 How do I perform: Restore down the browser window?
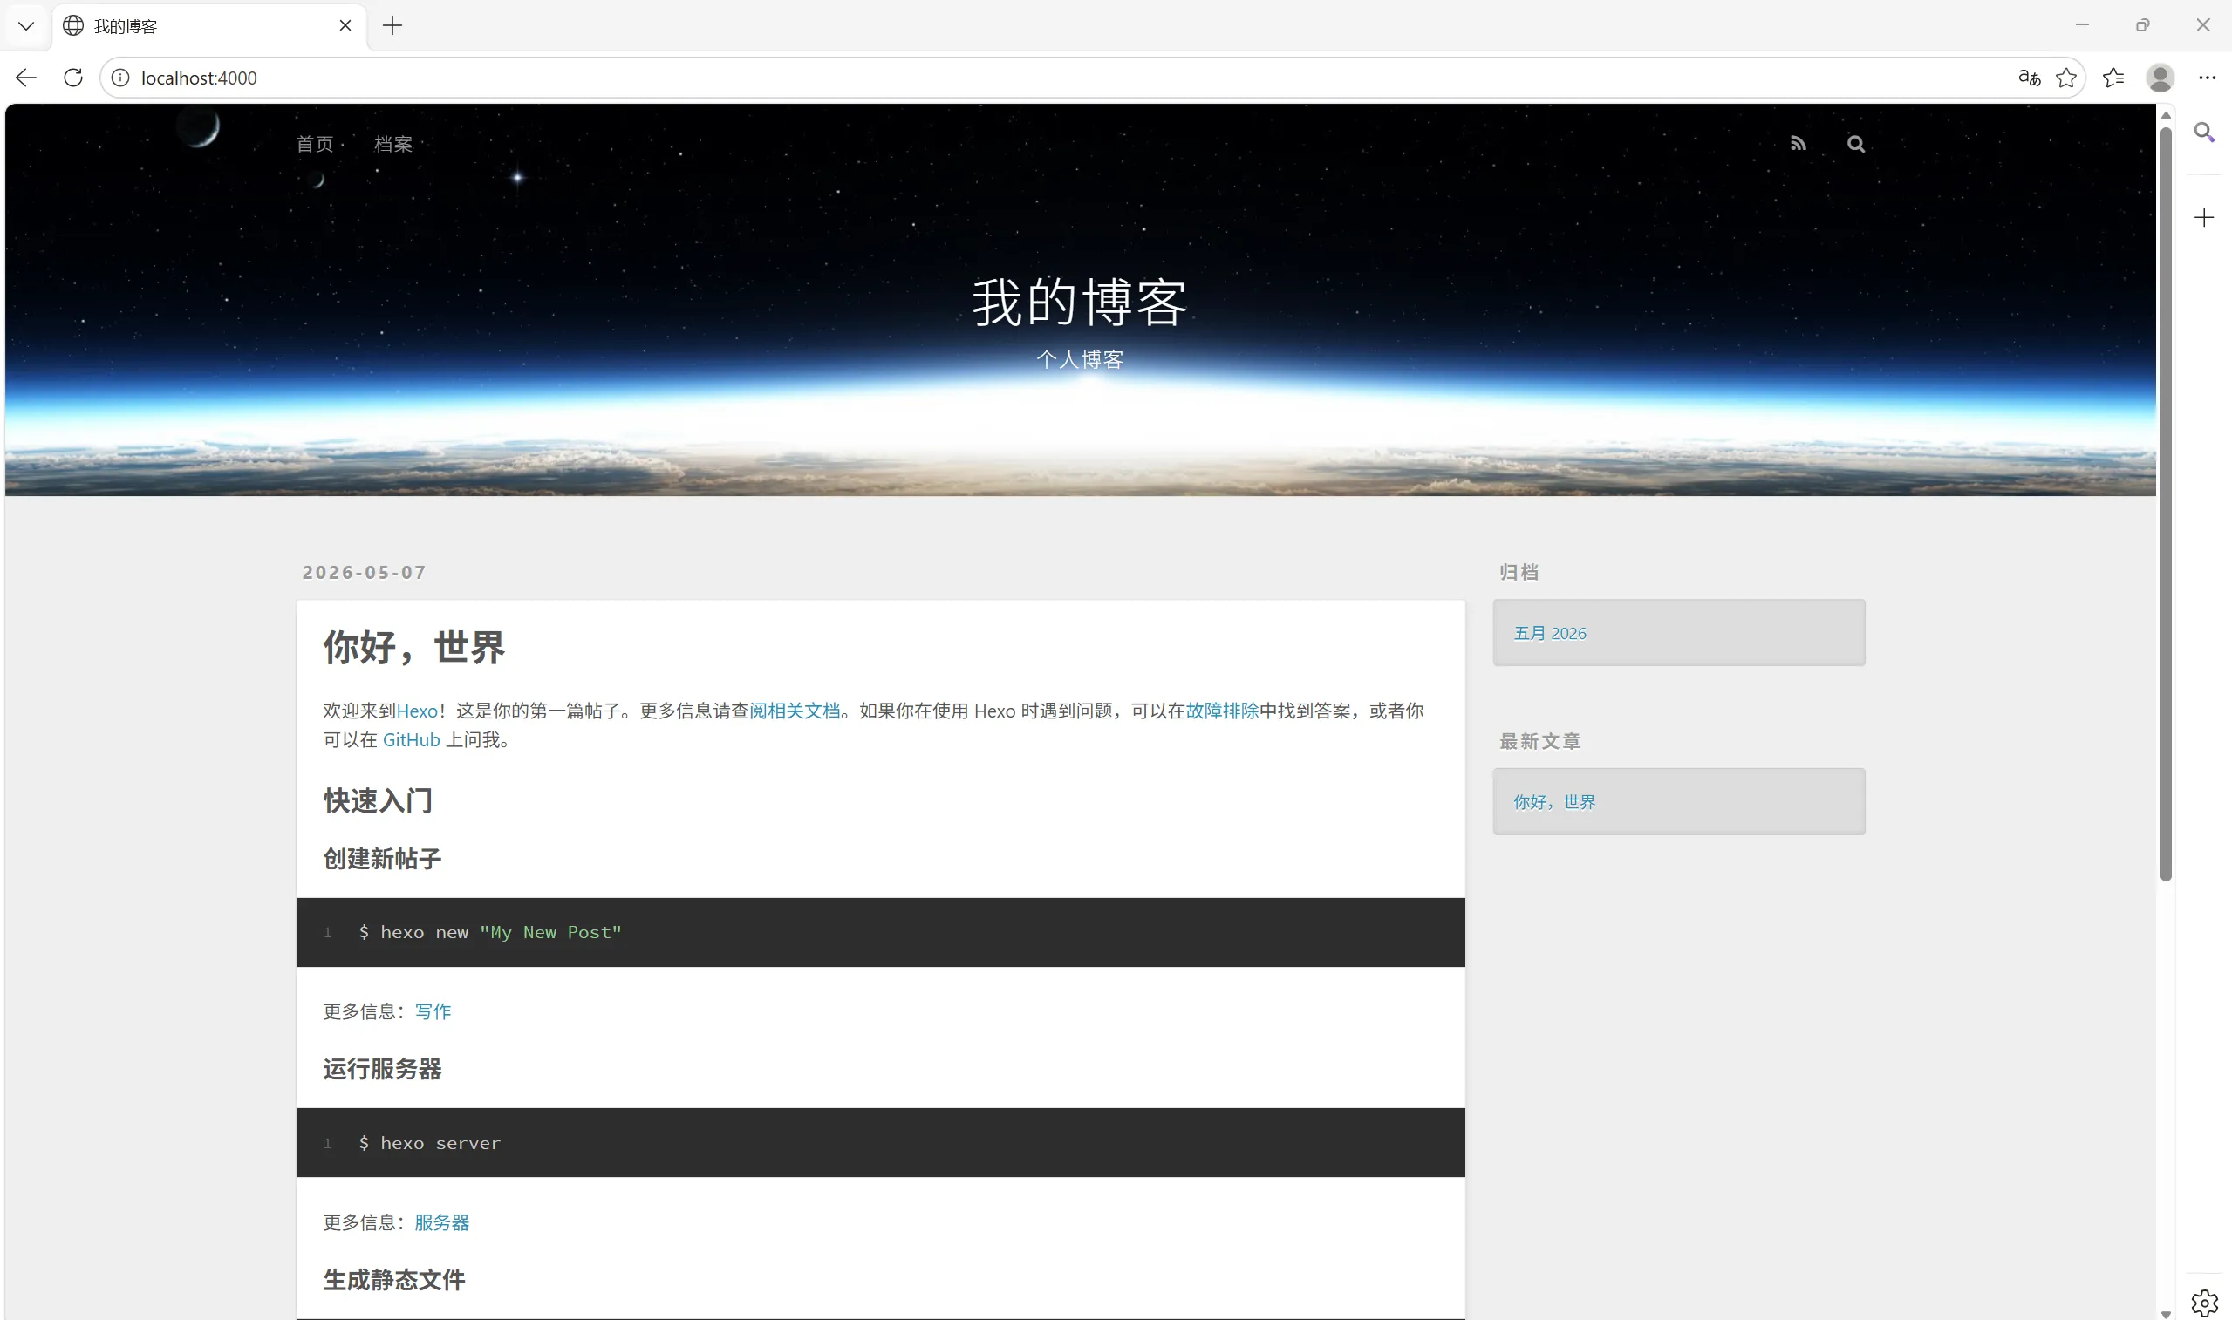[x=2142, y=25]
